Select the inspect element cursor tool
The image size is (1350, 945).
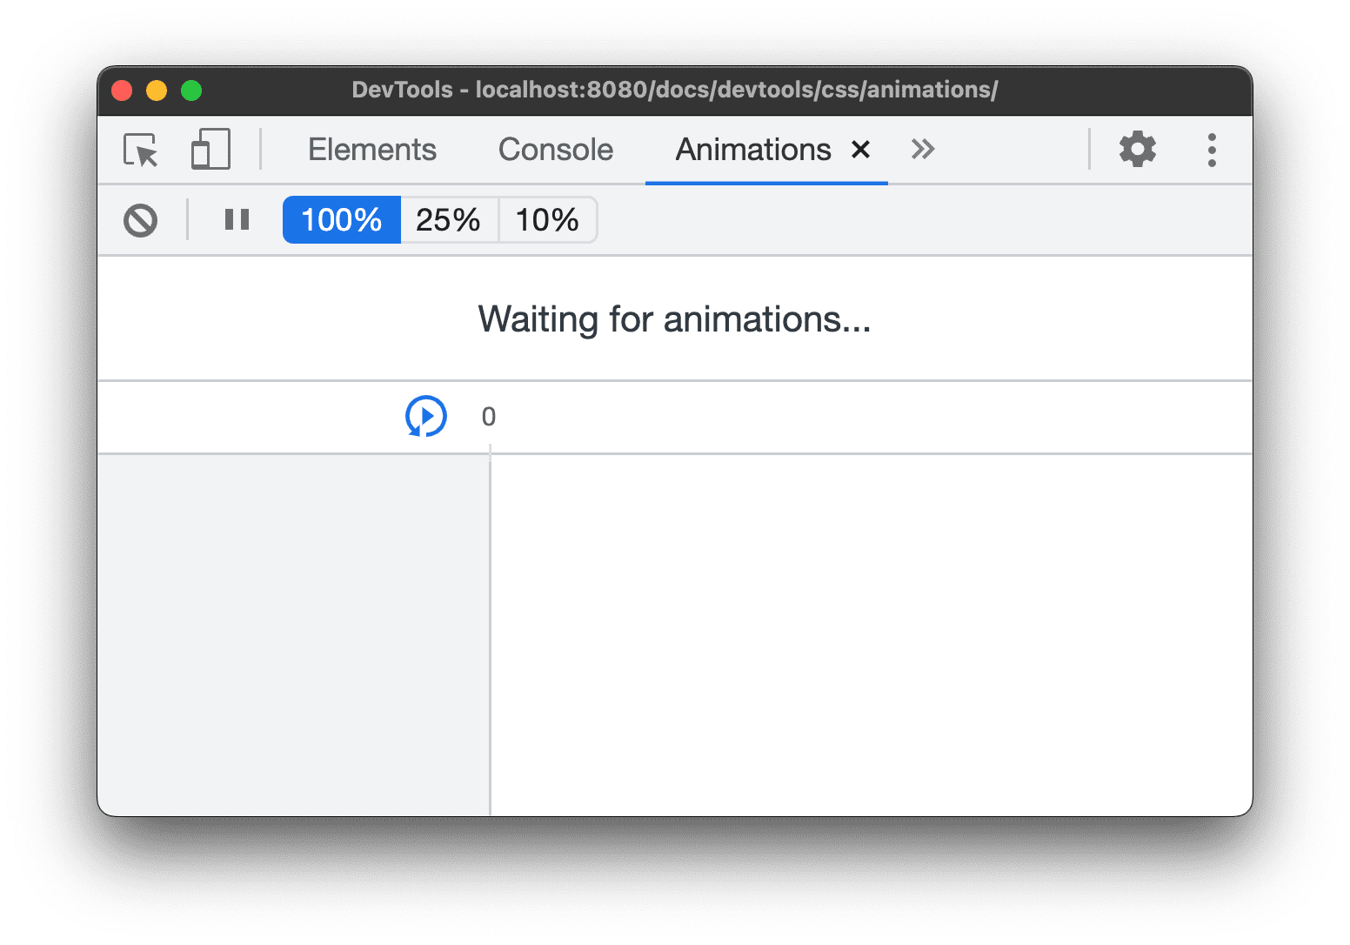point(140,150)
